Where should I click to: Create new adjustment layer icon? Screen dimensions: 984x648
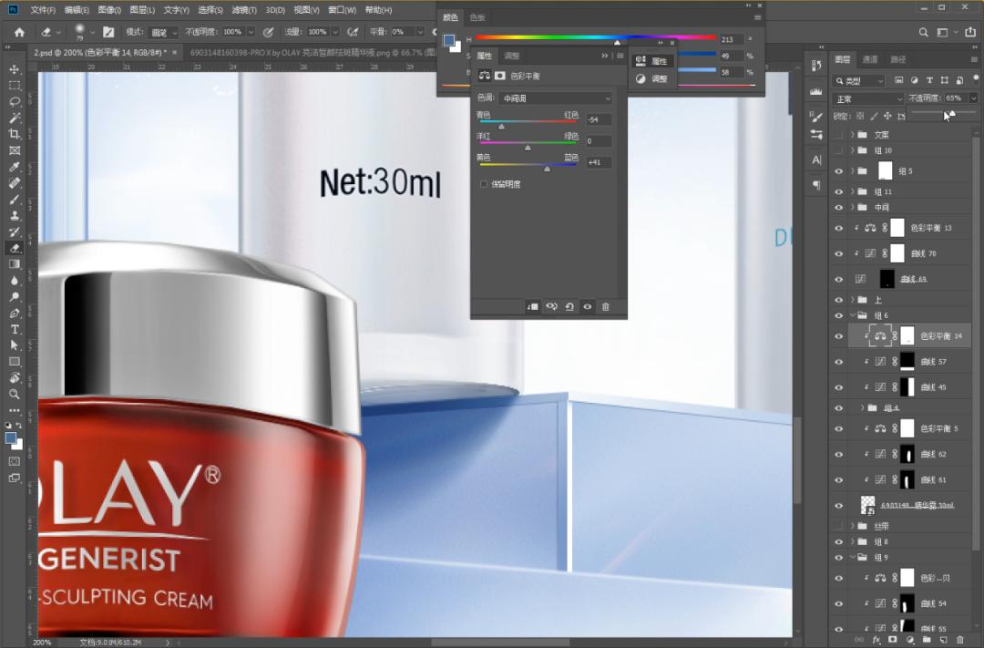[910, 640]
